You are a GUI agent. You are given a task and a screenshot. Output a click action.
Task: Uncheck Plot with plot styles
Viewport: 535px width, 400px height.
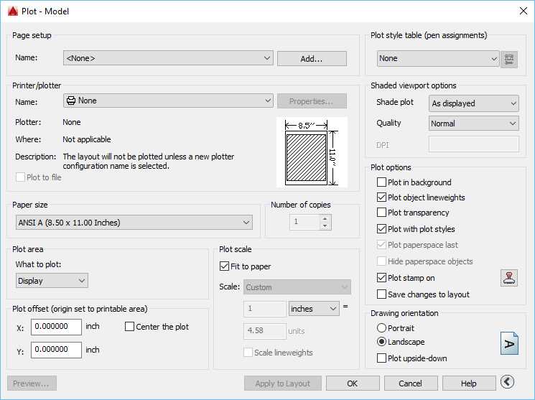click(x=381, y=228)
